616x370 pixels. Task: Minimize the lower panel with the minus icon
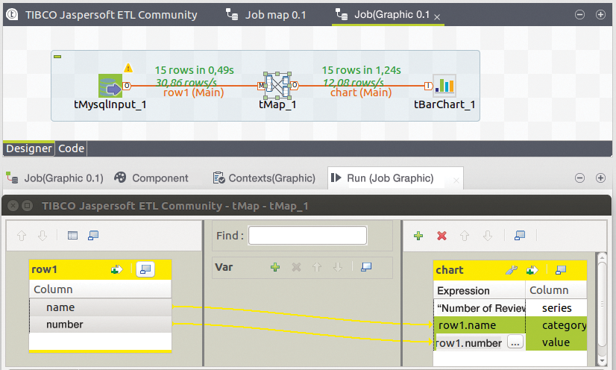[579, 178]
